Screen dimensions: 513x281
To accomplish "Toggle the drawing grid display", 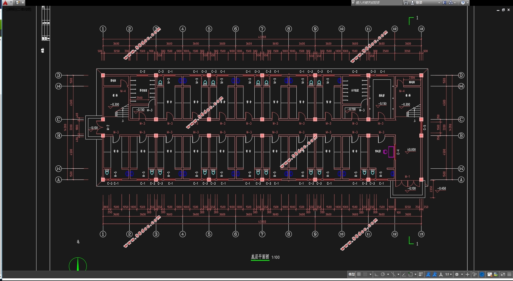I will tap(359, 274).
